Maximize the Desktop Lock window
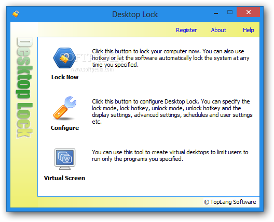 pyautogui.click(x=230, y=12)
